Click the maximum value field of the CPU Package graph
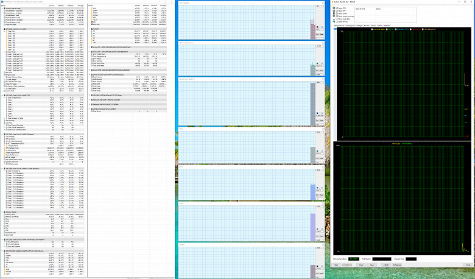This screenshot has height=279, width=475. click(x=320, y=6)
